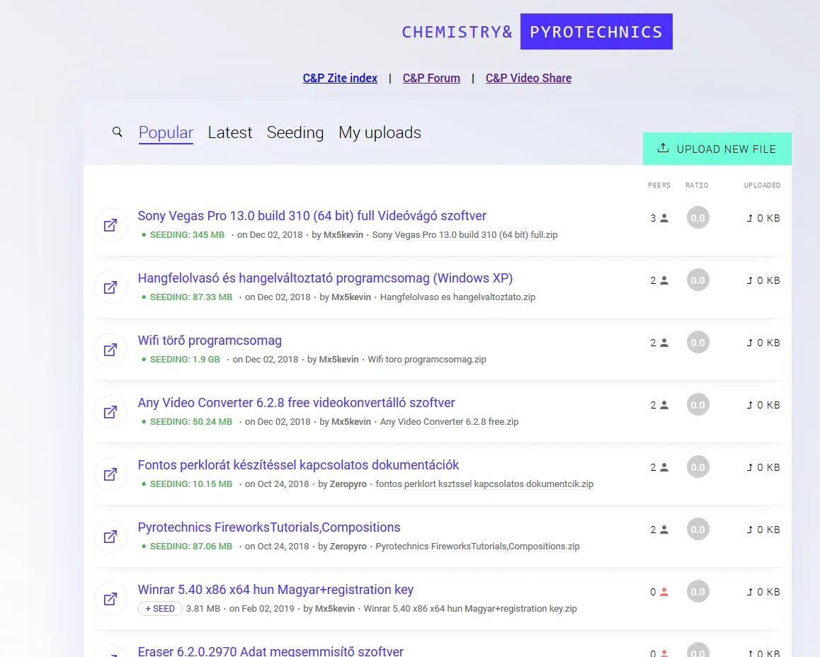Screen dimensions: 820x657
Task: Click ratio 0.0 badge for Wifi törő row
Action: 697,343
